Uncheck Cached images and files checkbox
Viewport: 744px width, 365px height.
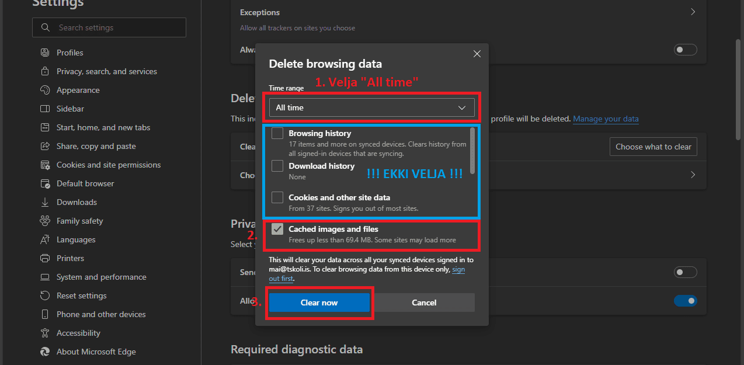point(277,230)
